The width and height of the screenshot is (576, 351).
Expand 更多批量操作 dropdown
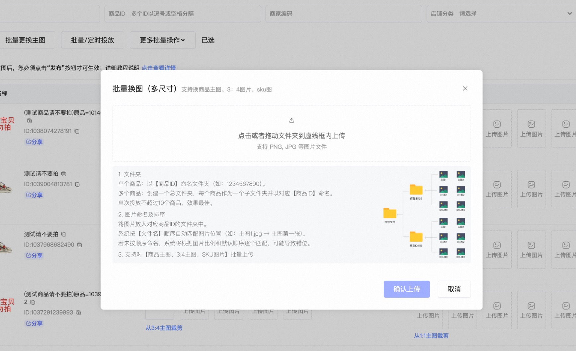coord(162,40)
